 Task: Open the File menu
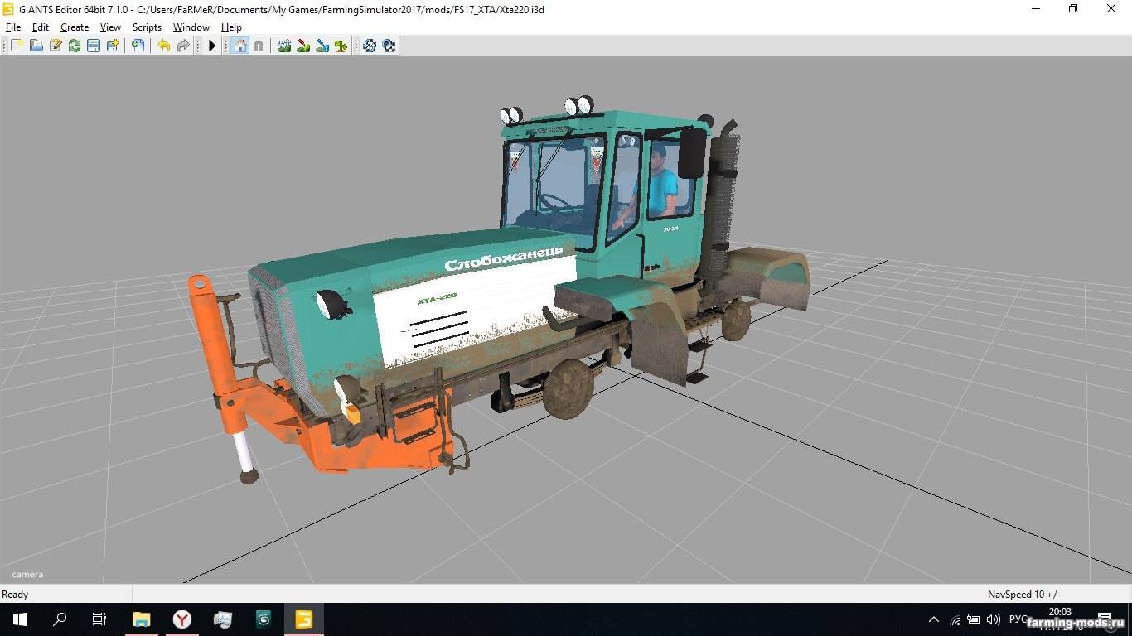coord(13,27)
